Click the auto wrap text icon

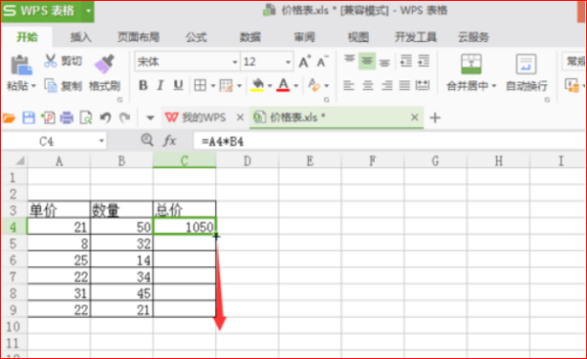[526, 64]
